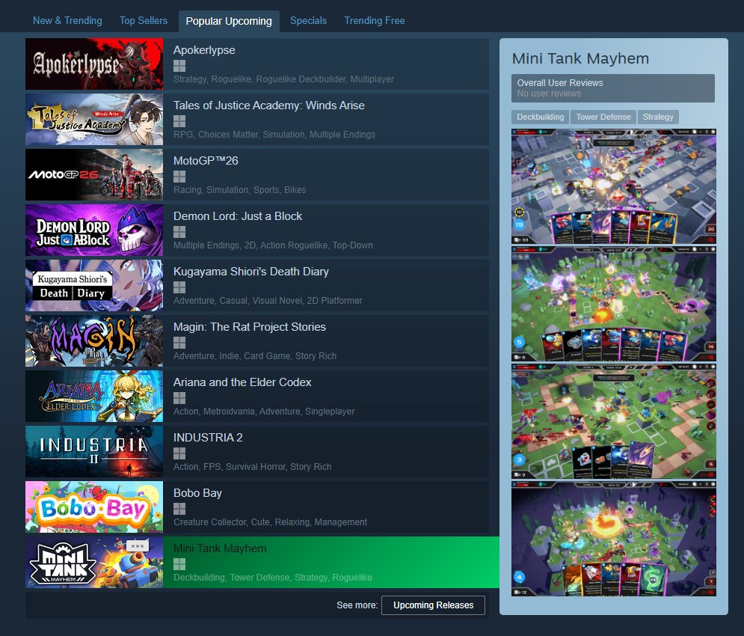
Task: Click Ariana and the Elder Codex capsule image
Action: pos(94,396)
